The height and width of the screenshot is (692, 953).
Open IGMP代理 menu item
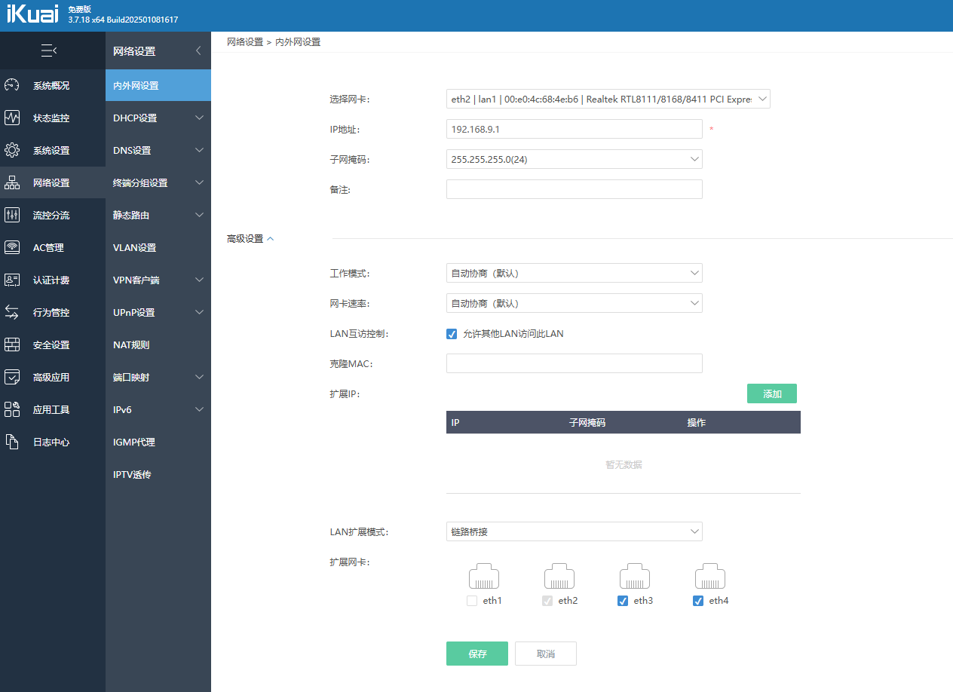click(158, 442)
